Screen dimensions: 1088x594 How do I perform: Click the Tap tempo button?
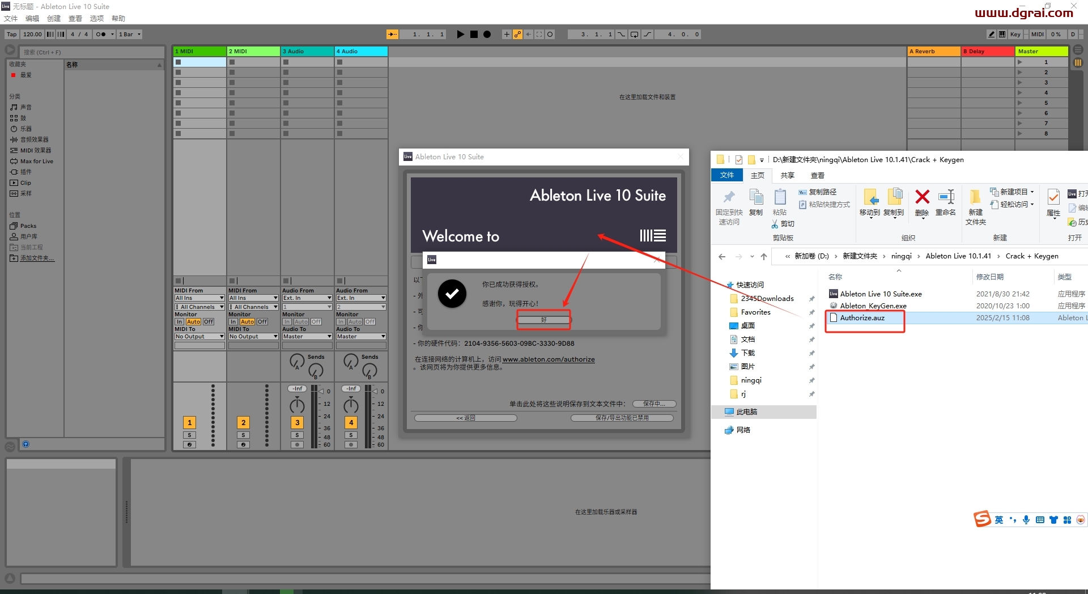12,35
